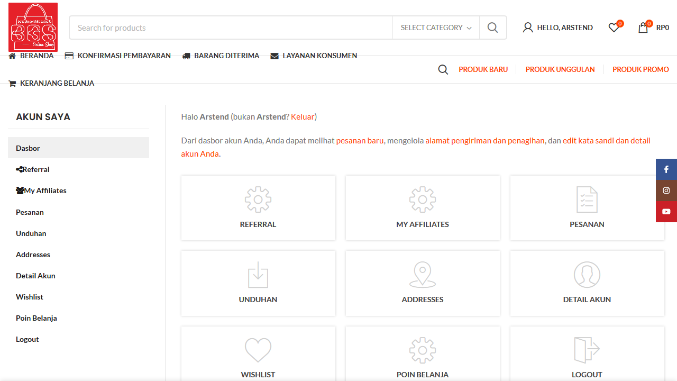
Task: Select Poin Belanja in account sidebar
Action: point(36,318)
